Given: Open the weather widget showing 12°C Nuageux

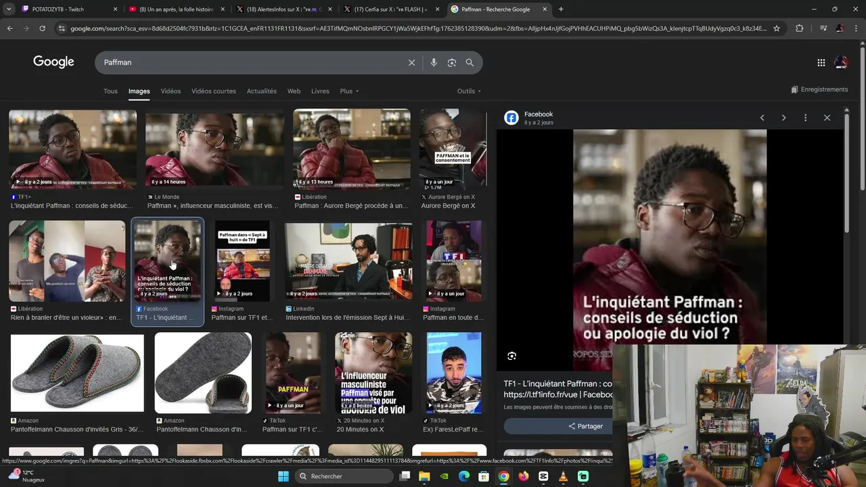Looking at the screenshot, I should (26, 476).
